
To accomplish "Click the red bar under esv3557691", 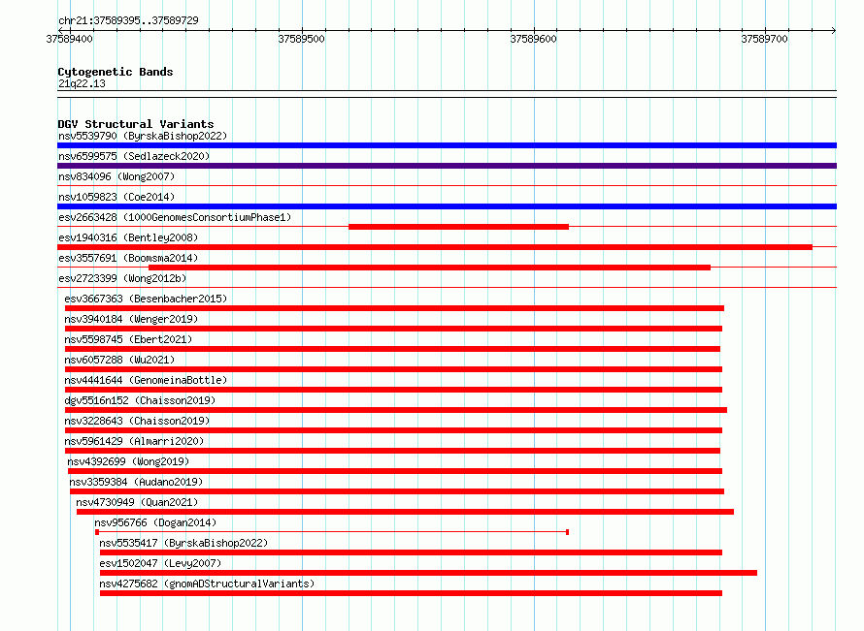I will [429, 268].
